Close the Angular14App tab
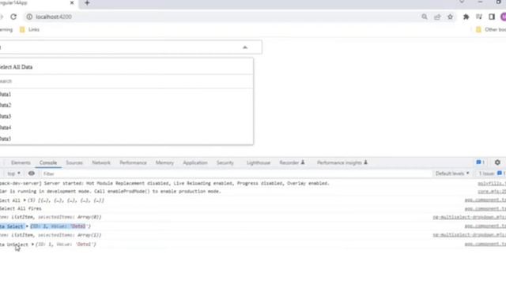The width and height of the screenshot is (506, 284). click(x=72, y=3)
